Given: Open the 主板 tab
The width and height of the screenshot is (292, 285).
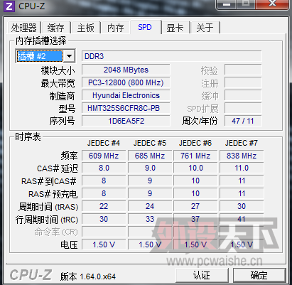Looking at the screenshot, I should (85, 28).
